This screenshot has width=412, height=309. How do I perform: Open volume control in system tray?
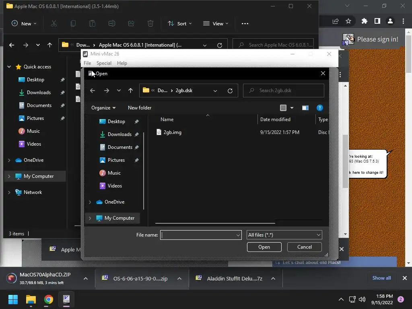coord(362,299)
